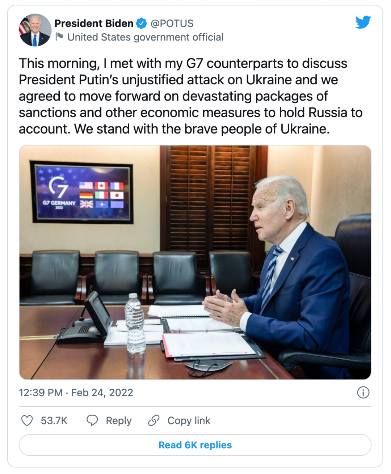391x474 pixels.
Task: Click the water bottle in the photo
Action: pos(135,323)
